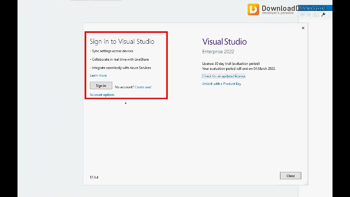This screenshot has width=350, height=197.
Task: Click the Close button in dialog
Action: coord(290,176)
